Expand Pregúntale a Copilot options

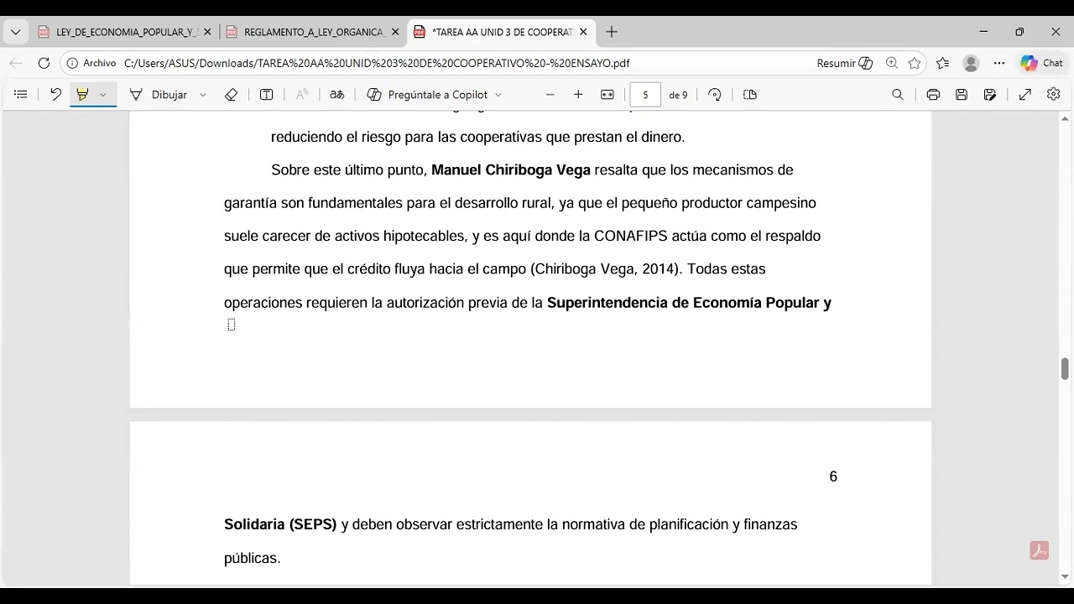coord(498,95)
